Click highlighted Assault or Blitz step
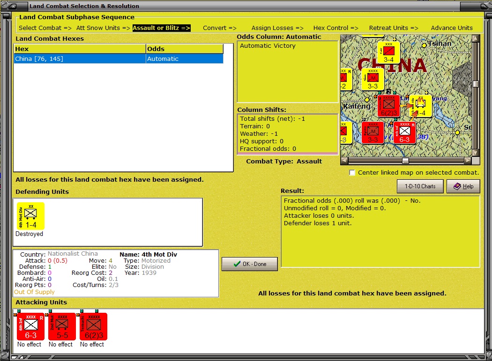This screenshot has height=361, width=492. point(161,28)
